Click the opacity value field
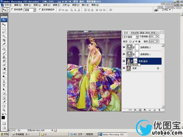The image size is (183, 137). coord(152,37)
